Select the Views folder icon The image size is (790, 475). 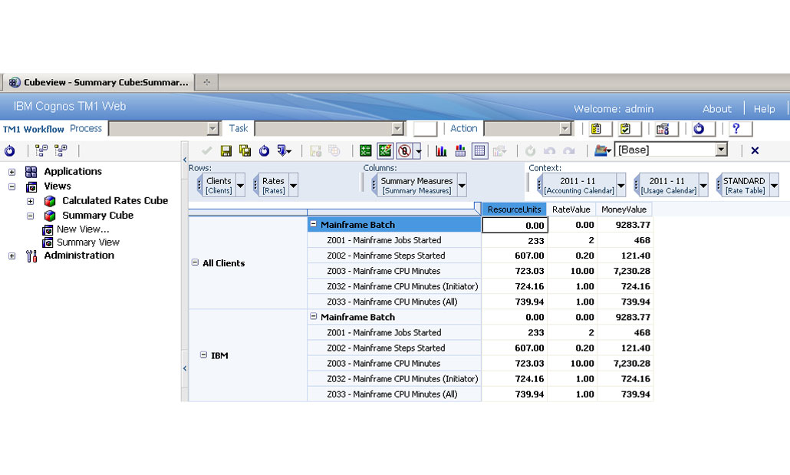[x=31, y=187]
